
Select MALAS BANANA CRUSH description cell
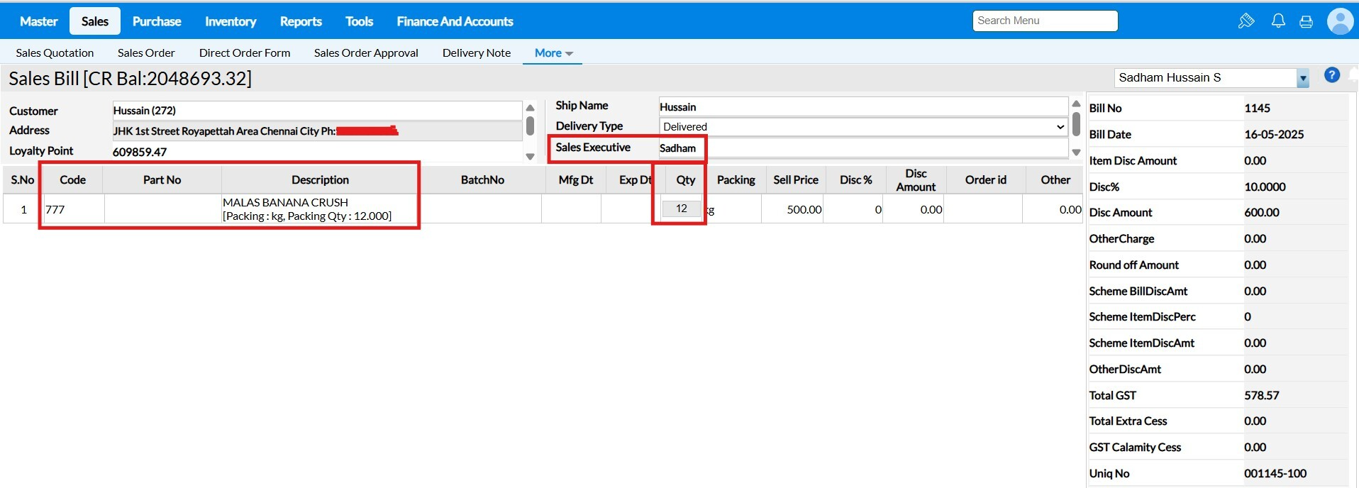click(319, 209)
